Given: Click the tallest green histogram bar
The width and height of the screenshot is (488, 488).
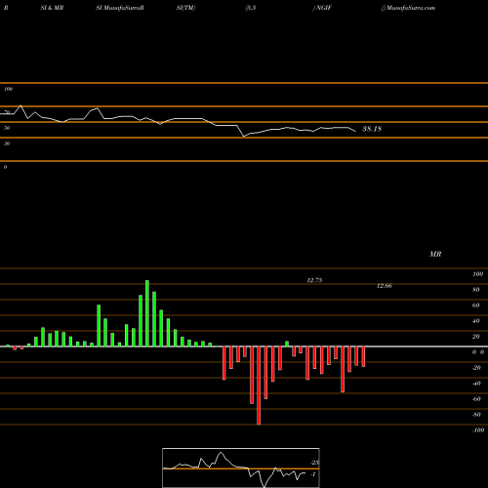Looking at the screenshot, I should click(147, 313).
